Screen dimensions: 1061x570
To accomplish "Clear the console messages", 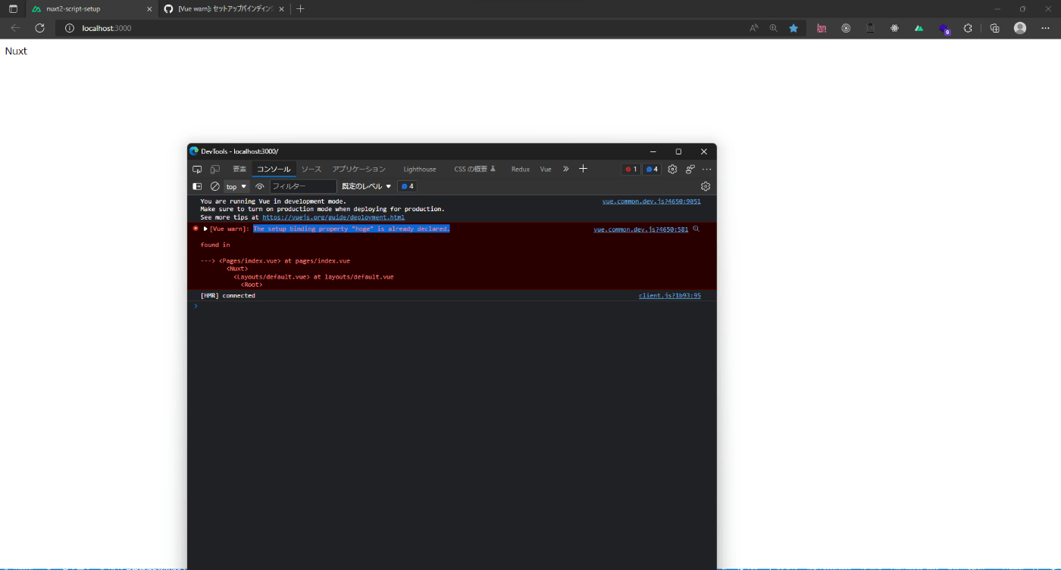I will [214, 186].
